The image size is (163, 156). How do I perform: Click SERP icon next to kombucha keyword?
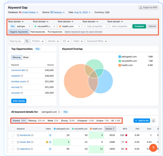pyautogui.click(x=32, y=135)
